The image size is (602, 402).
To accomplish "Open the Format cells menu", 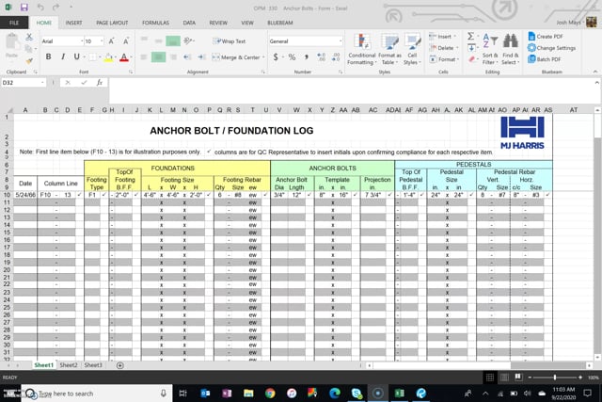I will click(x=443, y=59).
